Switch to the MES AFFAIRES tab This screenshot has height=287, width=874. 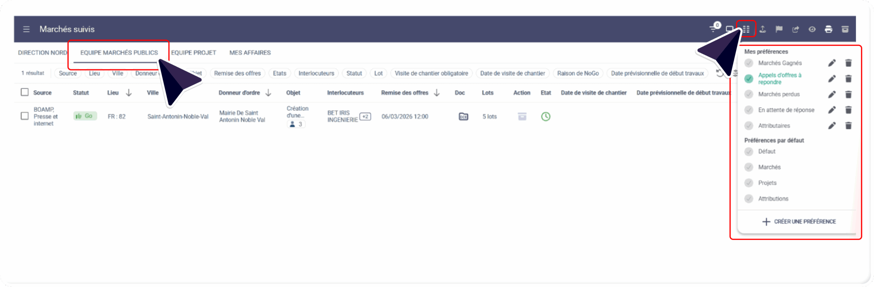point(250,53)
